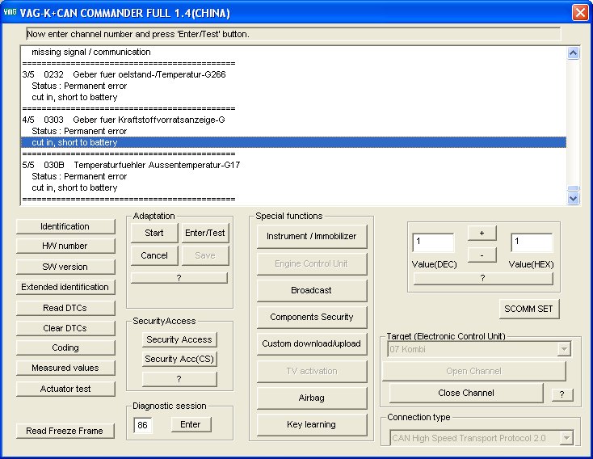Image resolution: width=593 pixels, height=459 pixels.
Task: Clear DTCs from the control unit
Action: pos(65,328)
